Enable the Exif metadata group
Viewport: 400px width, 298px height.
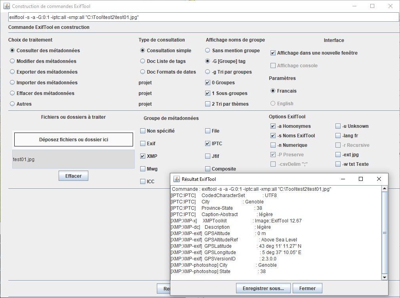pyautogui.click(x=143, y=144)
